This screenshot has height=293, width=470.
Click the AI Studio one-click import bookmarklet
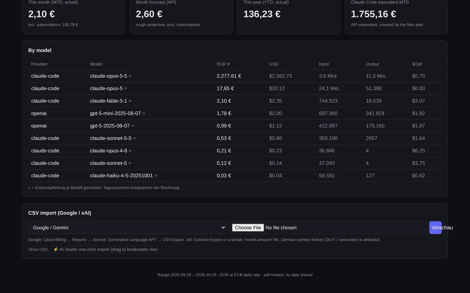click(x=105, y=249)
